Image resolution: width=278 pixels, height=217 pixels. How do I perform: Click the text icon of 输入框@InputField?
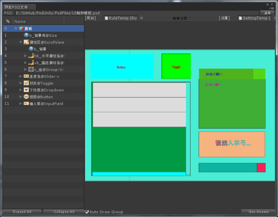(x=26, y=104)
